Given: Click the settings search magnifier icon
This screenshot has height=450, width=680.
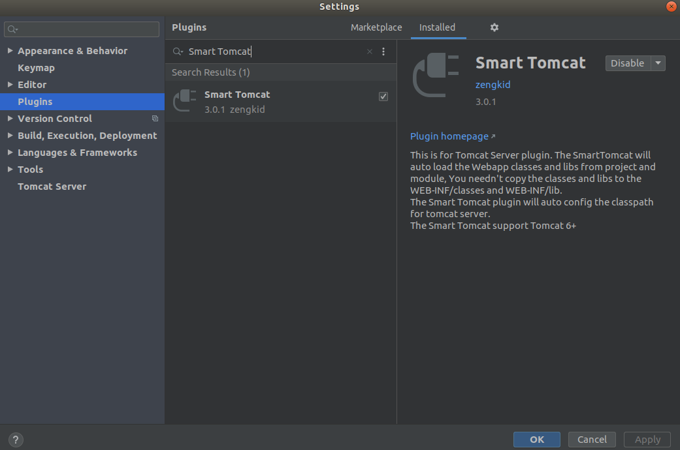Looking at the screenshot, I should [x=12, y=29].
